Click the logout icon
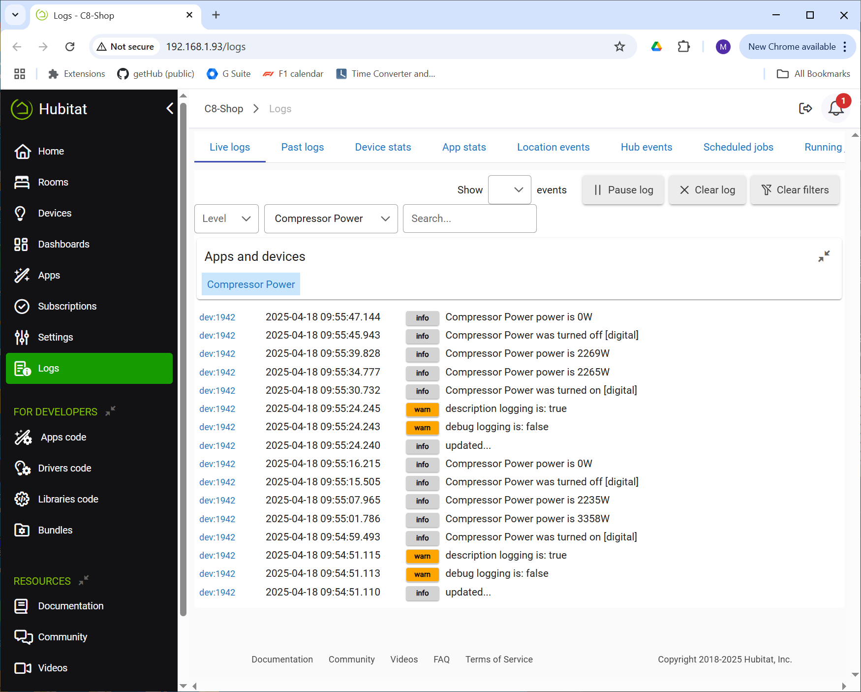The height and width of the screenshot is (692, 861). click(805, 108)
